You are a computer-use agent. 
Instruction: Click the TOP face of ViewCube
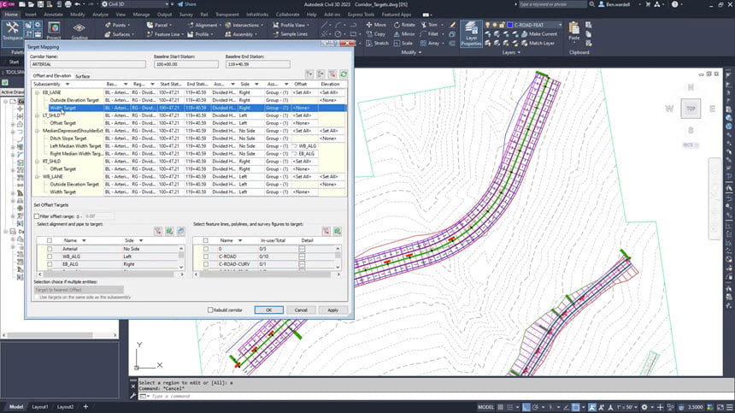click(691, 109)
